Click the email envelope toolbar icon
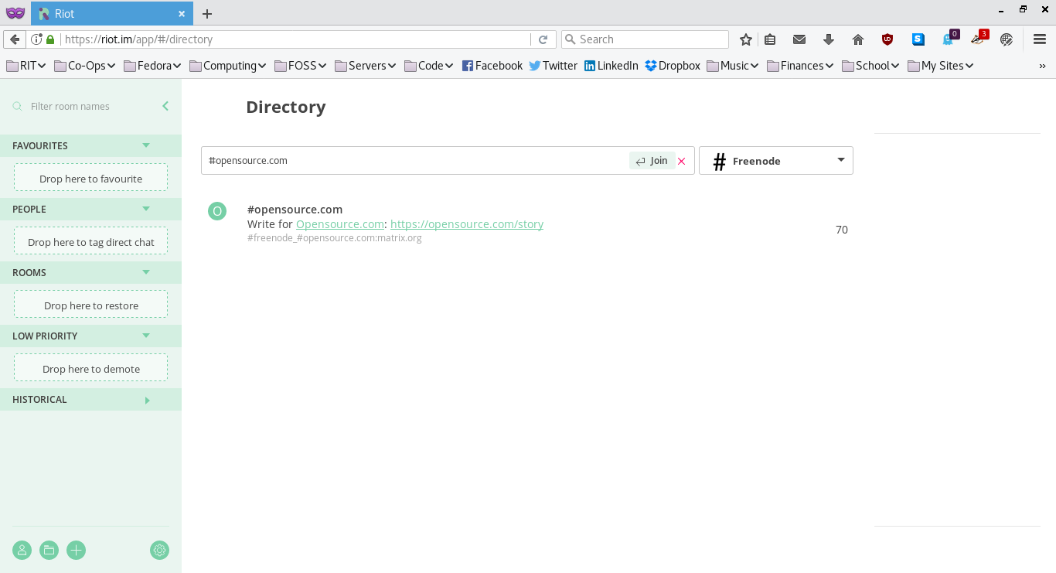The image size is (1056, 573). click(x=799, y=39)
